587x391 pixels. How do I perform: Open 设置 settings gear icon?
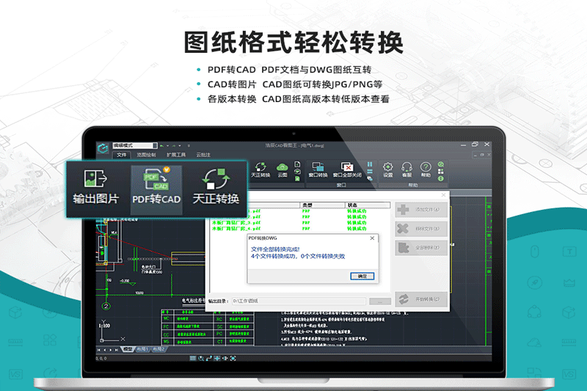pos(388,169)
